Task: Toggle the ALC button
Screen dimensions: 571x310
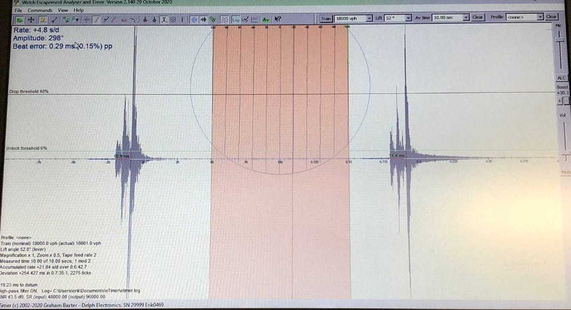Action: [x=561, y=78]
